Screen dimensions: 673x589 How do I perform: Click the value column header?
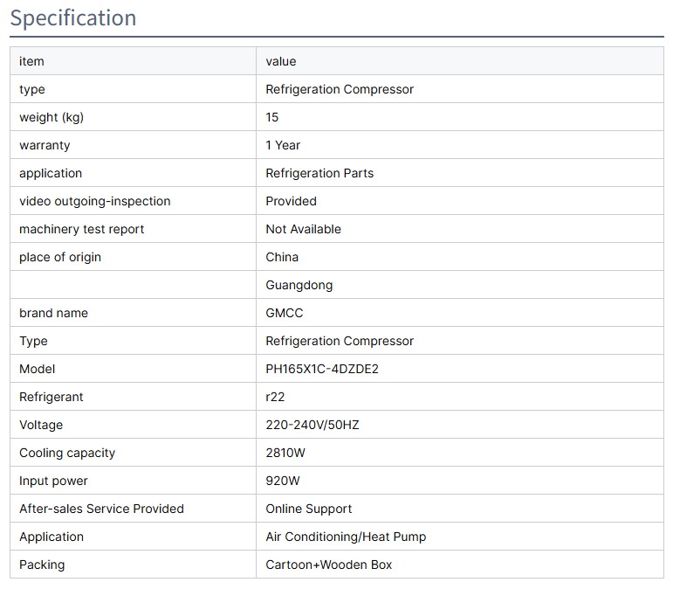[x=280, y=61]
